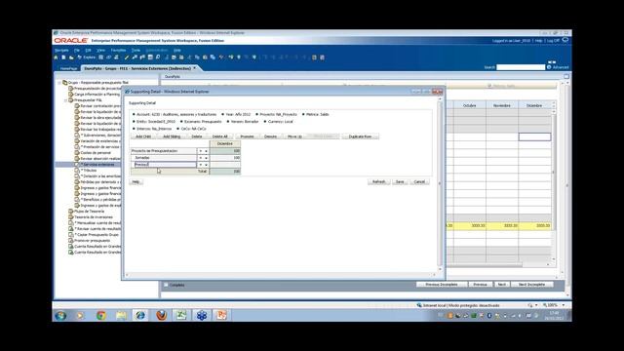The image size is (624, 351).
Task: Select the Flujos de Tesorería task
Action: tap(89, 212)
